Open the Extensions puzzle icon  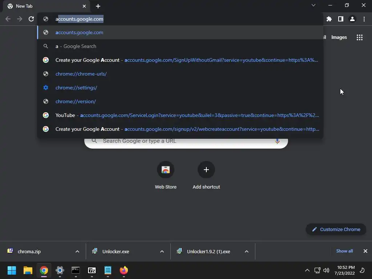(329, 19)
